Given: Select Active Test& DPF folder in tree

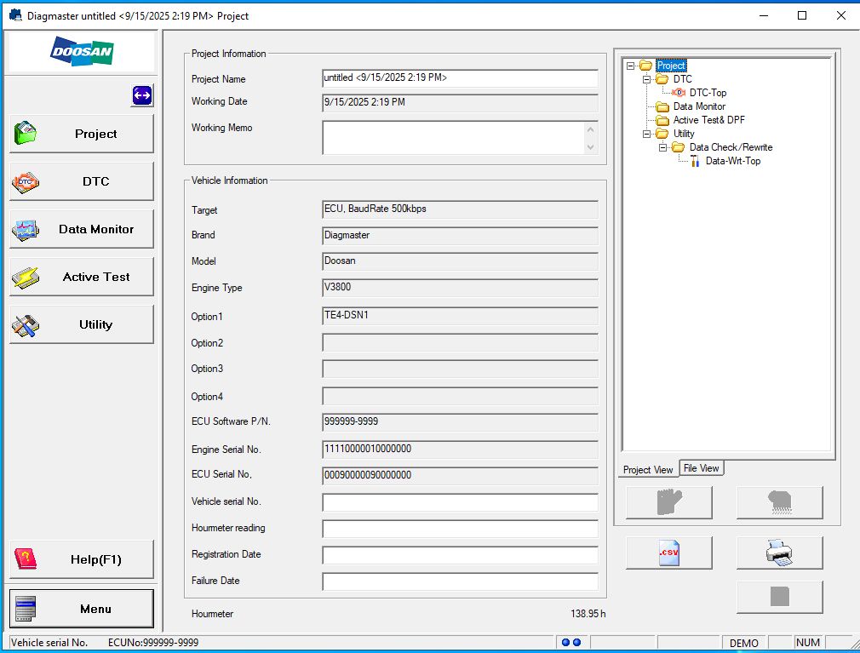Looking at the screenshot, I should coord(708,120).
